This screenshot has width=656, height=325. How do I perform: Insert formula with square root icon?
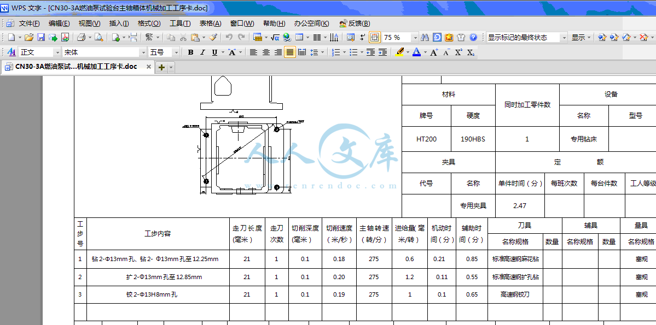(x=275, y=38)
